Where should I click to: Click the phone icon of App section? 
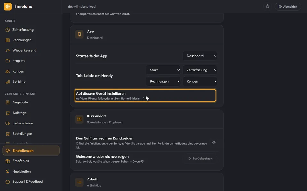click(x=79, y=34)
